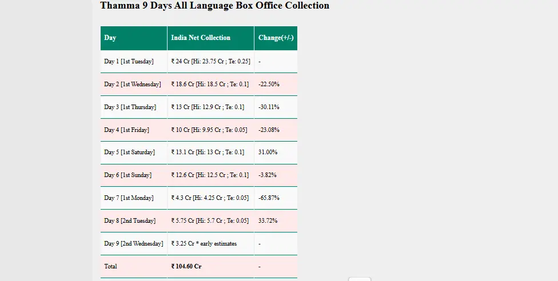This screenshot has width=558, height=281.
Task: Click the Day column header
Action: pos(110,38)
